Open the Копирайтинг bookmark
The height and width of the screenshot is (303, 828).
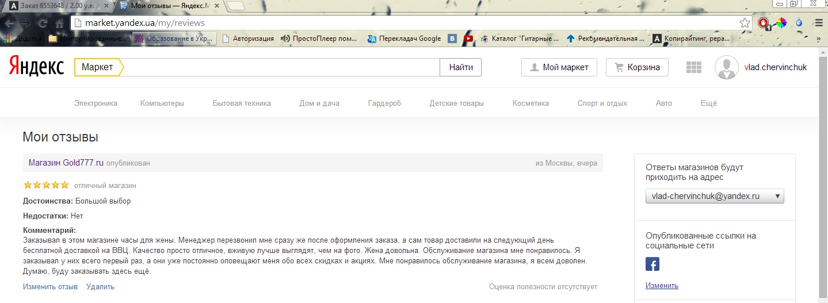click(x=692, y=39)
